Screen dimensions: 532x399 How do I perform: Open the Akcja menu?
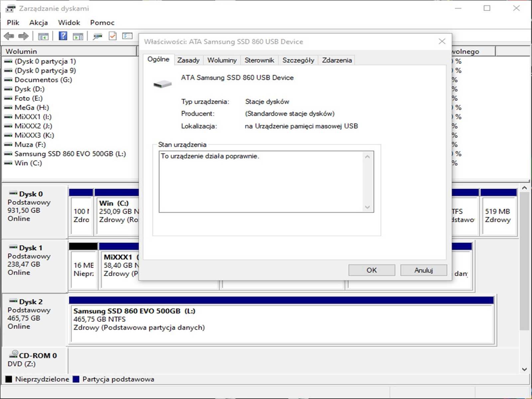click(x=39, y=23)
